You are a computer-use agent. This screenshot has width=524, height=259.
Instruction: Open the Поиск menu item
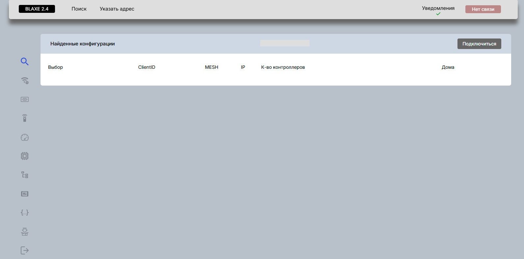coord(79,9)
